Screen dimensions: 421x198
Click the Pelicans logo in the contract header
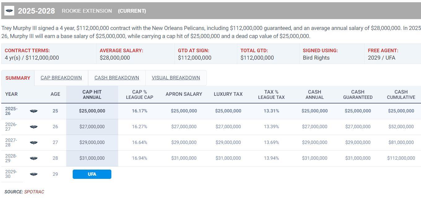9,11
